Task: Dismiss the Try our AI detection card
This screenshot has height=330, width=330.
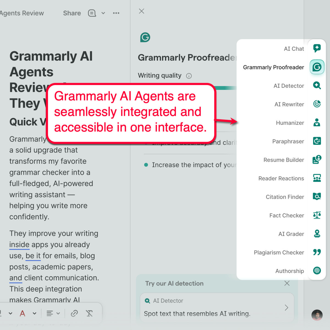Action: pos(287,283)
